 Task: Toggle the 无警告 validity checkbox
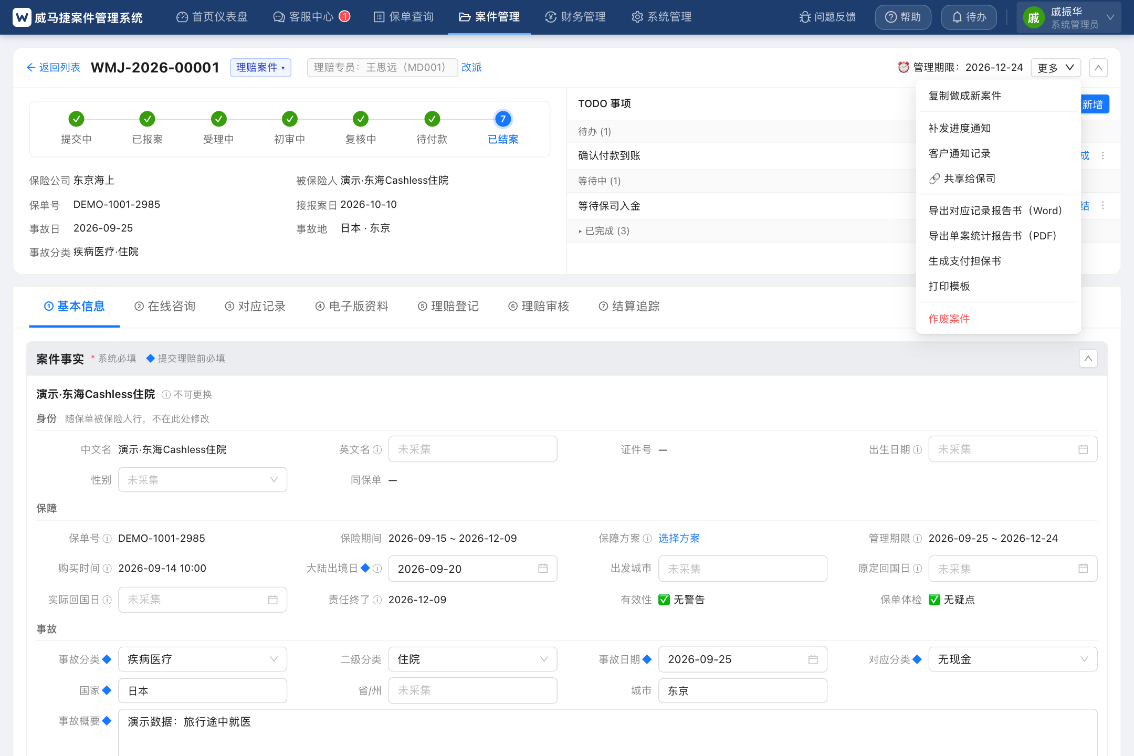coord(664,600)
